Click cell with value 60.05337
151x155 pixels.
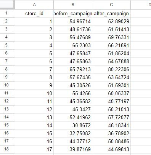pos(111,93)
